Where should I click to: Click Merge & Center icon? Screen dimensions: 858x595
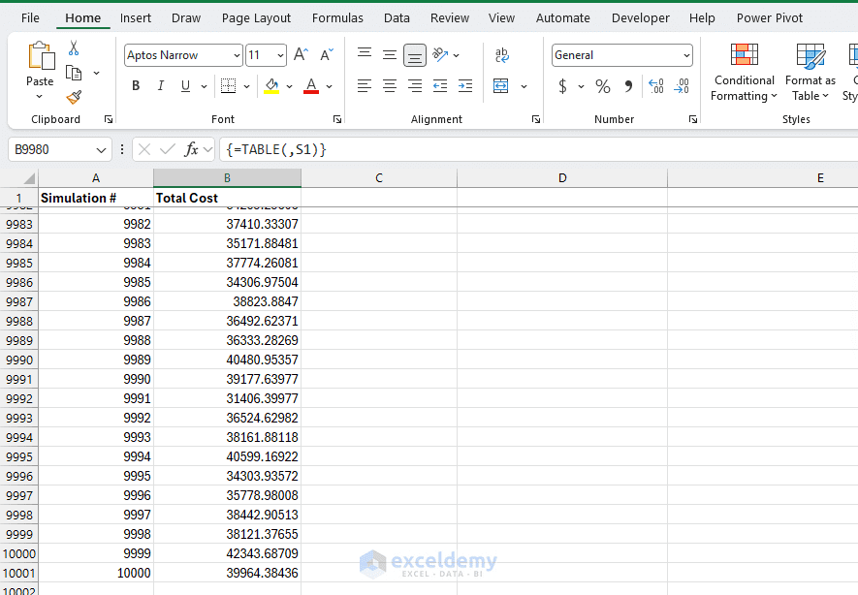[x=500, y=86]
